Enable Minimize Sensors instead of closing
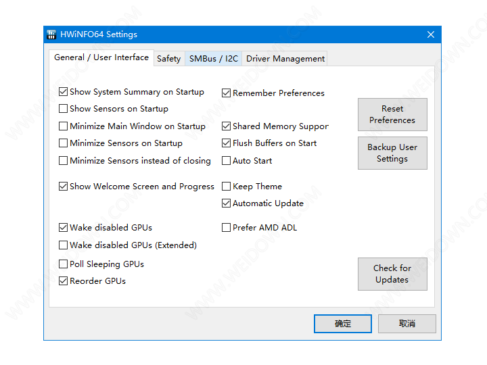The image size is (487, 365). pyautogui.click(x=63, y=160)
